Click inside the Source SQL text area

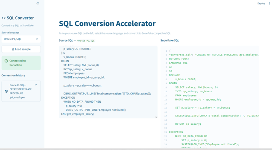(x=108, y=81)
